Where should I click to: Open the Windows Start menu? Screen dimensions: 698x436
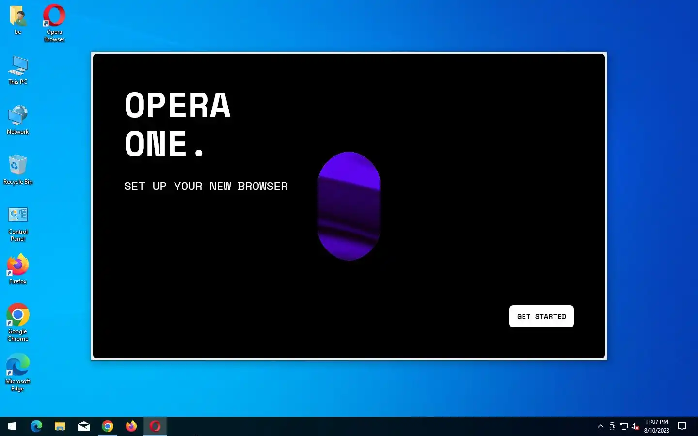click(x=12, y=426)
